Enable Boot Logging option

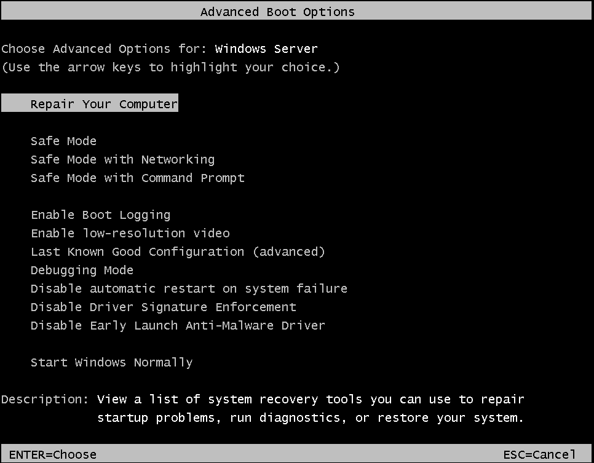click(99, 215)
